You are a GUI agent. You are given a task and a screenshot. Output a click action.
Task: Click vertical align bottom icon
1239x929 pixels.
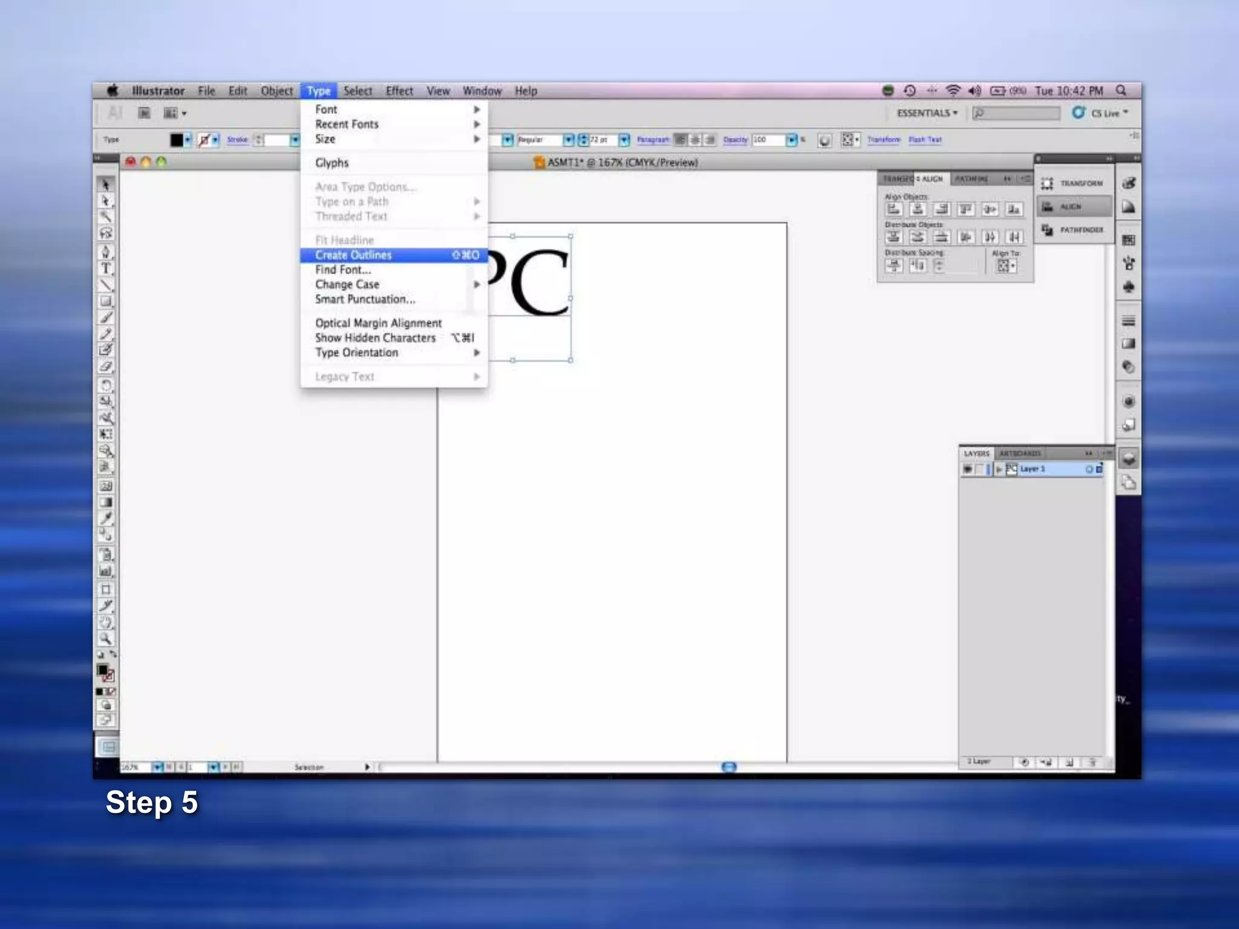point(1013,210)
